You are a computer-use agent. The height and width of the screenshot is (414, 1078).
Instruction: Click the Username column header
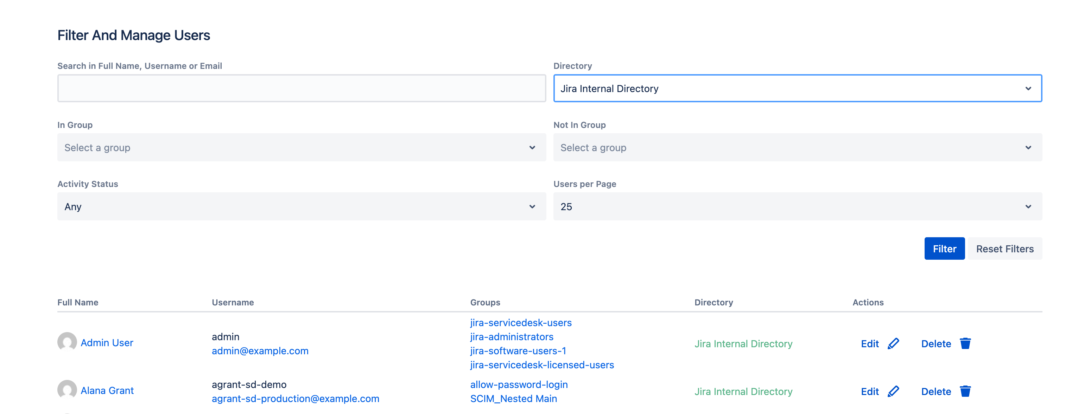tap(233, 302)
